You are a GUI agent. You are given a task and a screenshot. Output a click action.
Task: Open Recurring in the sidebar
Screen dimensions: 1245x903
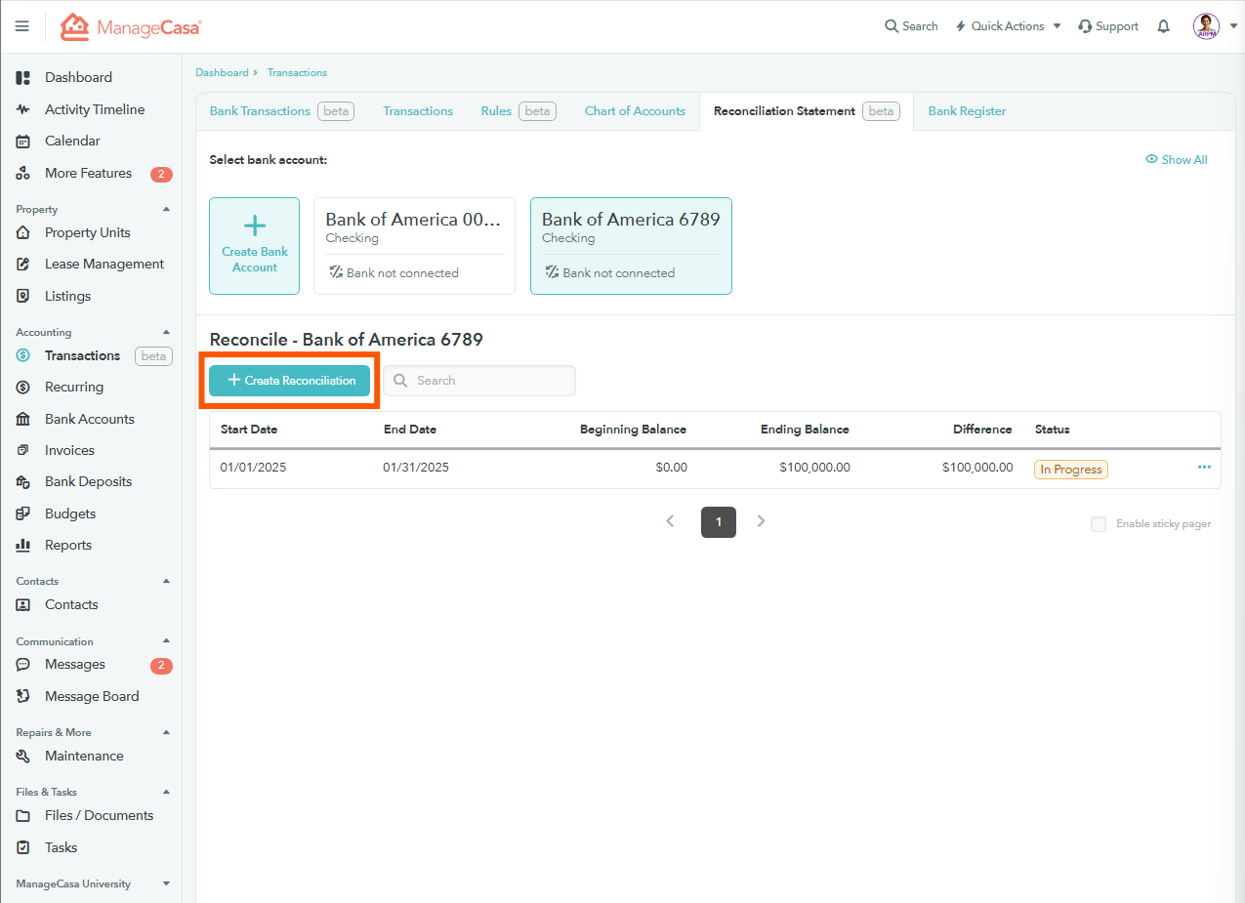[x=74, y=387]
